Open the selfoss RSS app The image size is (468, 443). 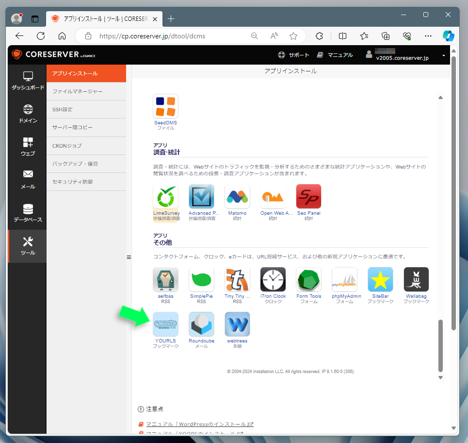pyautogui.click(x=165, y=279)
